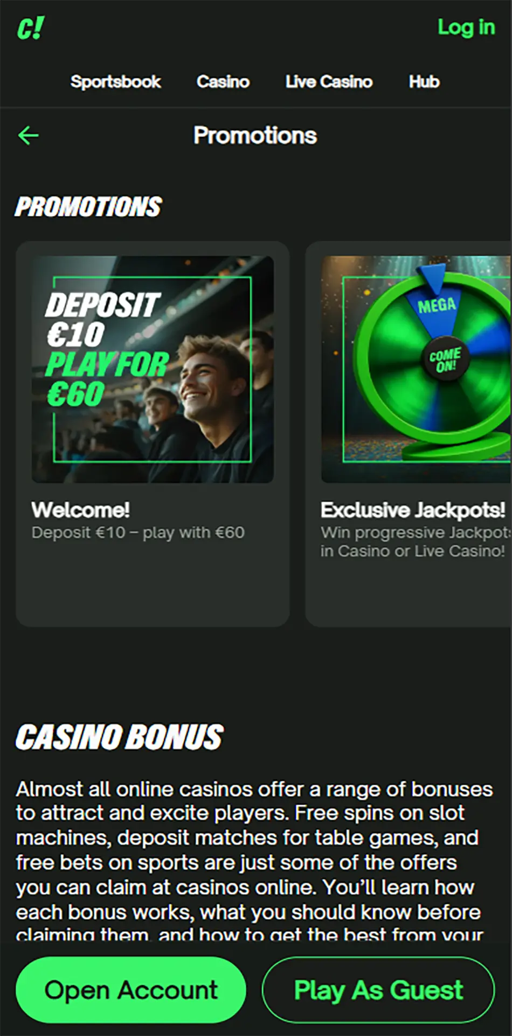
Task: Click the ComeOn C! logo icon
Action: [30, 28]
